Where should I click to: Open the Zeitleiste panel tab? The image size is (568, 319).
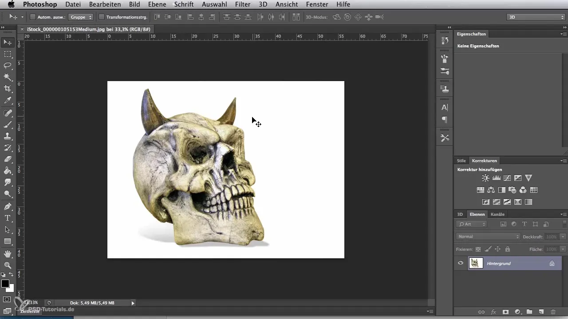pos(31,312)
